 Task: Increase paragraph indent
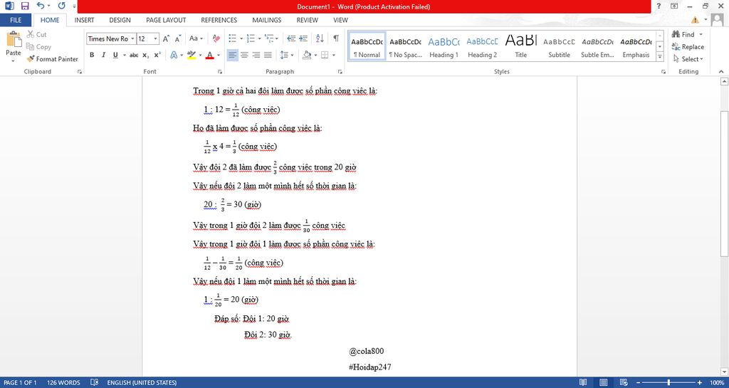coord(303,38)
